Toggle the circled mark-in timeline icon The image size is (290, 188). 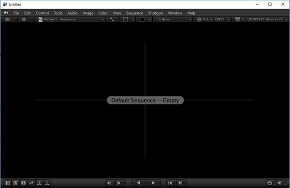tap(39, 183)
